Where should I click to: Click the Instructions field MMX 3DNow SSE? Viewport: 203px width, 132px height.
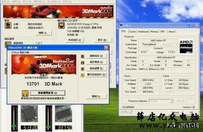166,69
